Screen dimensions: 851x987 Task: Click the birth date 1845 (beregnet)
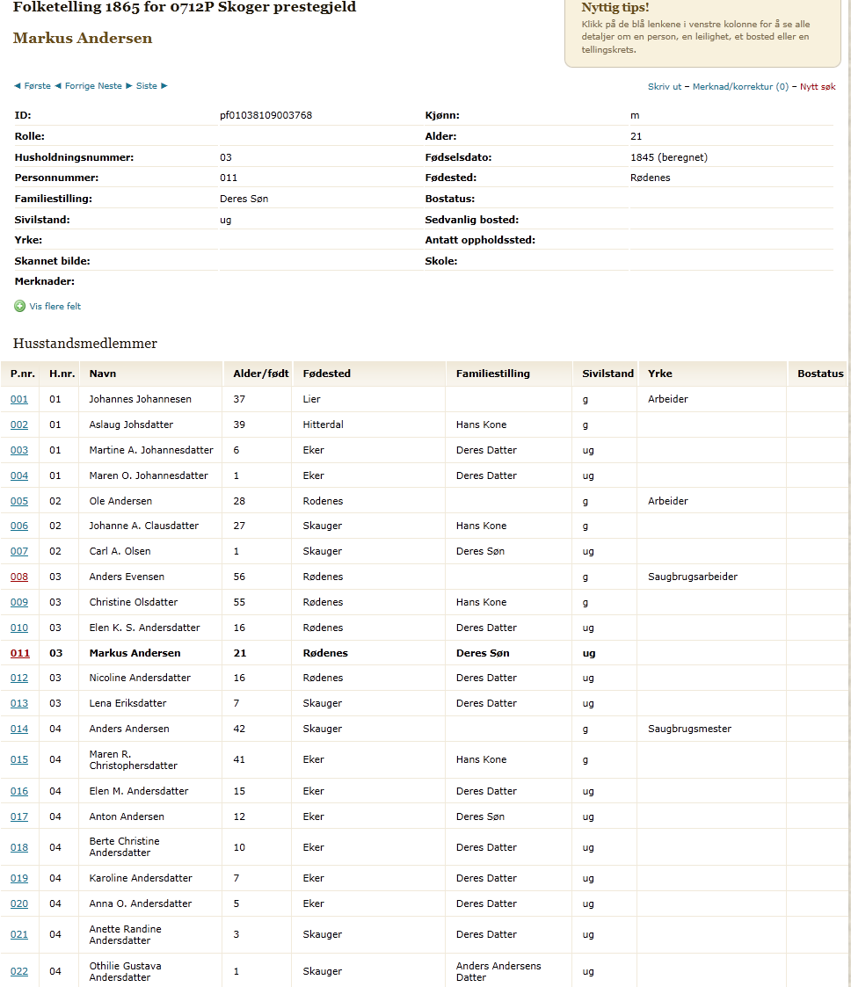pyautogui.click(x=668, y=157)
